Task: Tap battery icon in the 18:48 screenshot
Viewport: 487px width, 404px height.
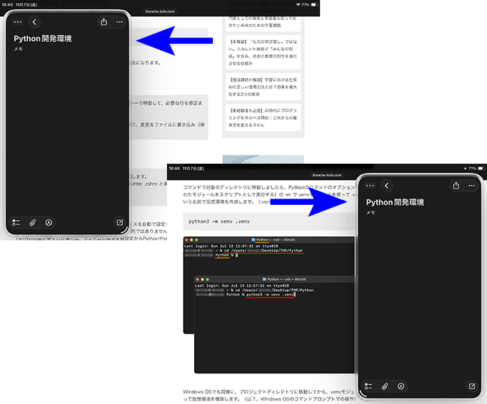Action: [x=481, y=169]
